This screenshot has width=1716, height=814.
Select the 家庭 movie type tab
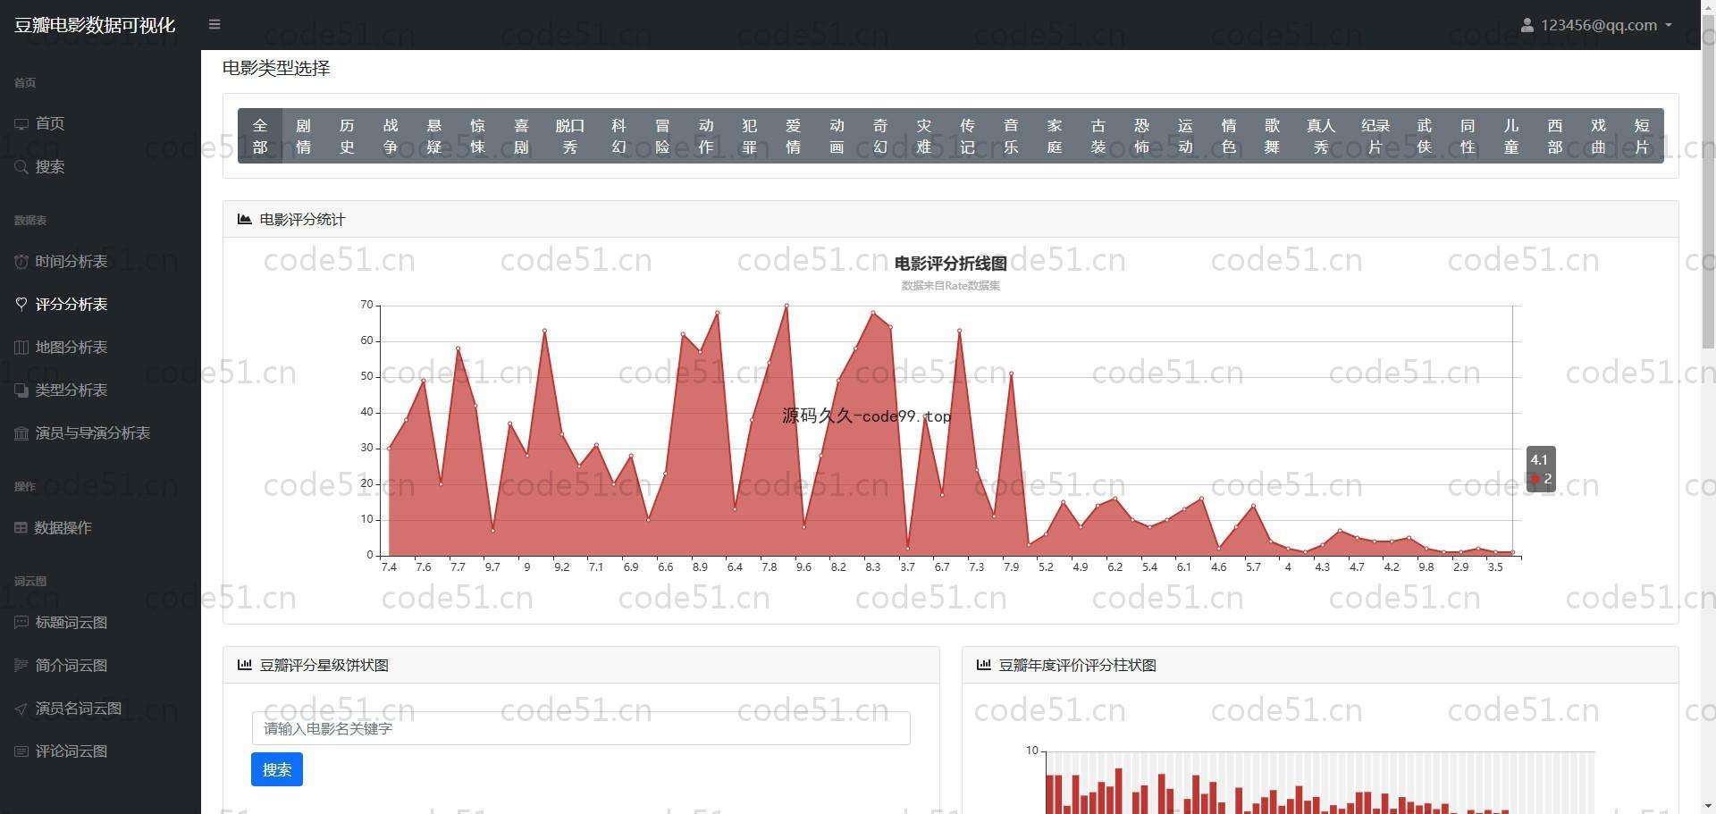tap(1055, 136)
